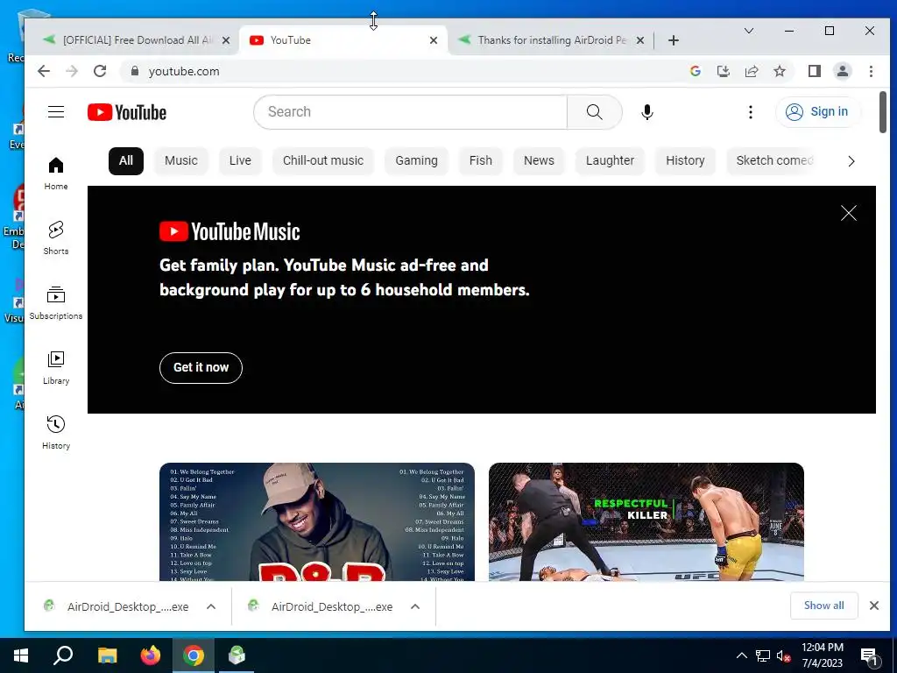Click the YouTube logo
The height and width of the screenshot is (673, 897).
pos(127,112)
